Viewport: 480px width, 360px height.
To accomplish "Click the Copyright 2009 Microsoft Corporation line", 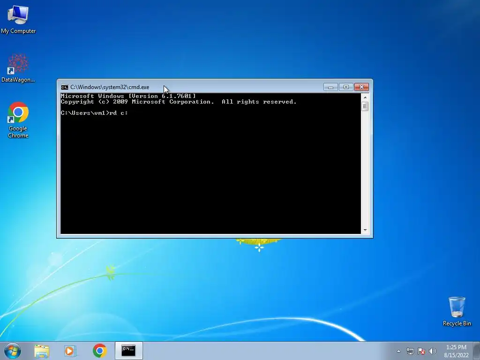I will (179, 102).
